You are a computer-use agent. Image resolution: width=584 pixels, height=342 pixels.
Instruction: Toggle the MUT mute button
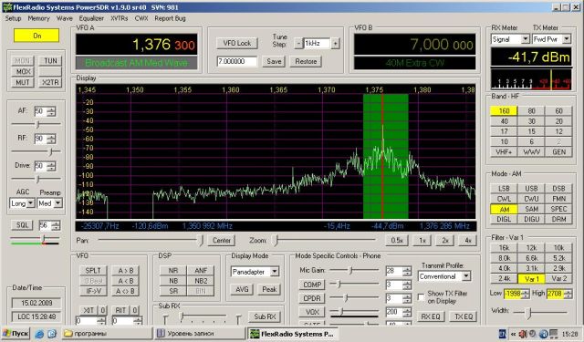23,83
